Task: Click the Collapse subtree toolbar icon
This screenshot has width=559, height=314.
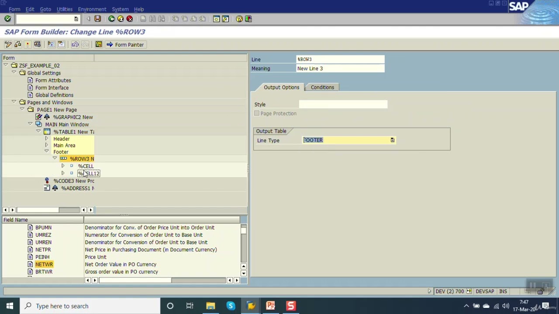Action: coord(61,44)
